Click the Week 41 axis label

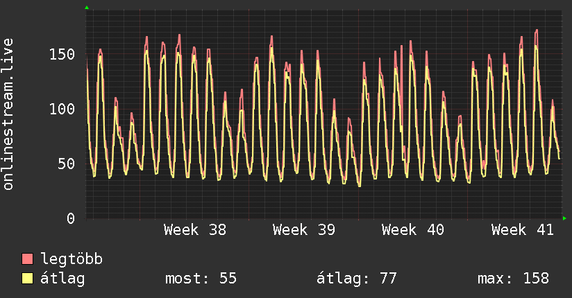point(523,230)
